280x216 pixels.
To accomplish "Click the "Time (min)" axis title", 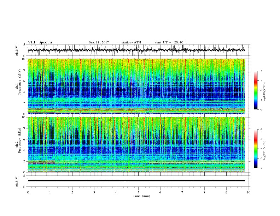I will coord(141,196).
